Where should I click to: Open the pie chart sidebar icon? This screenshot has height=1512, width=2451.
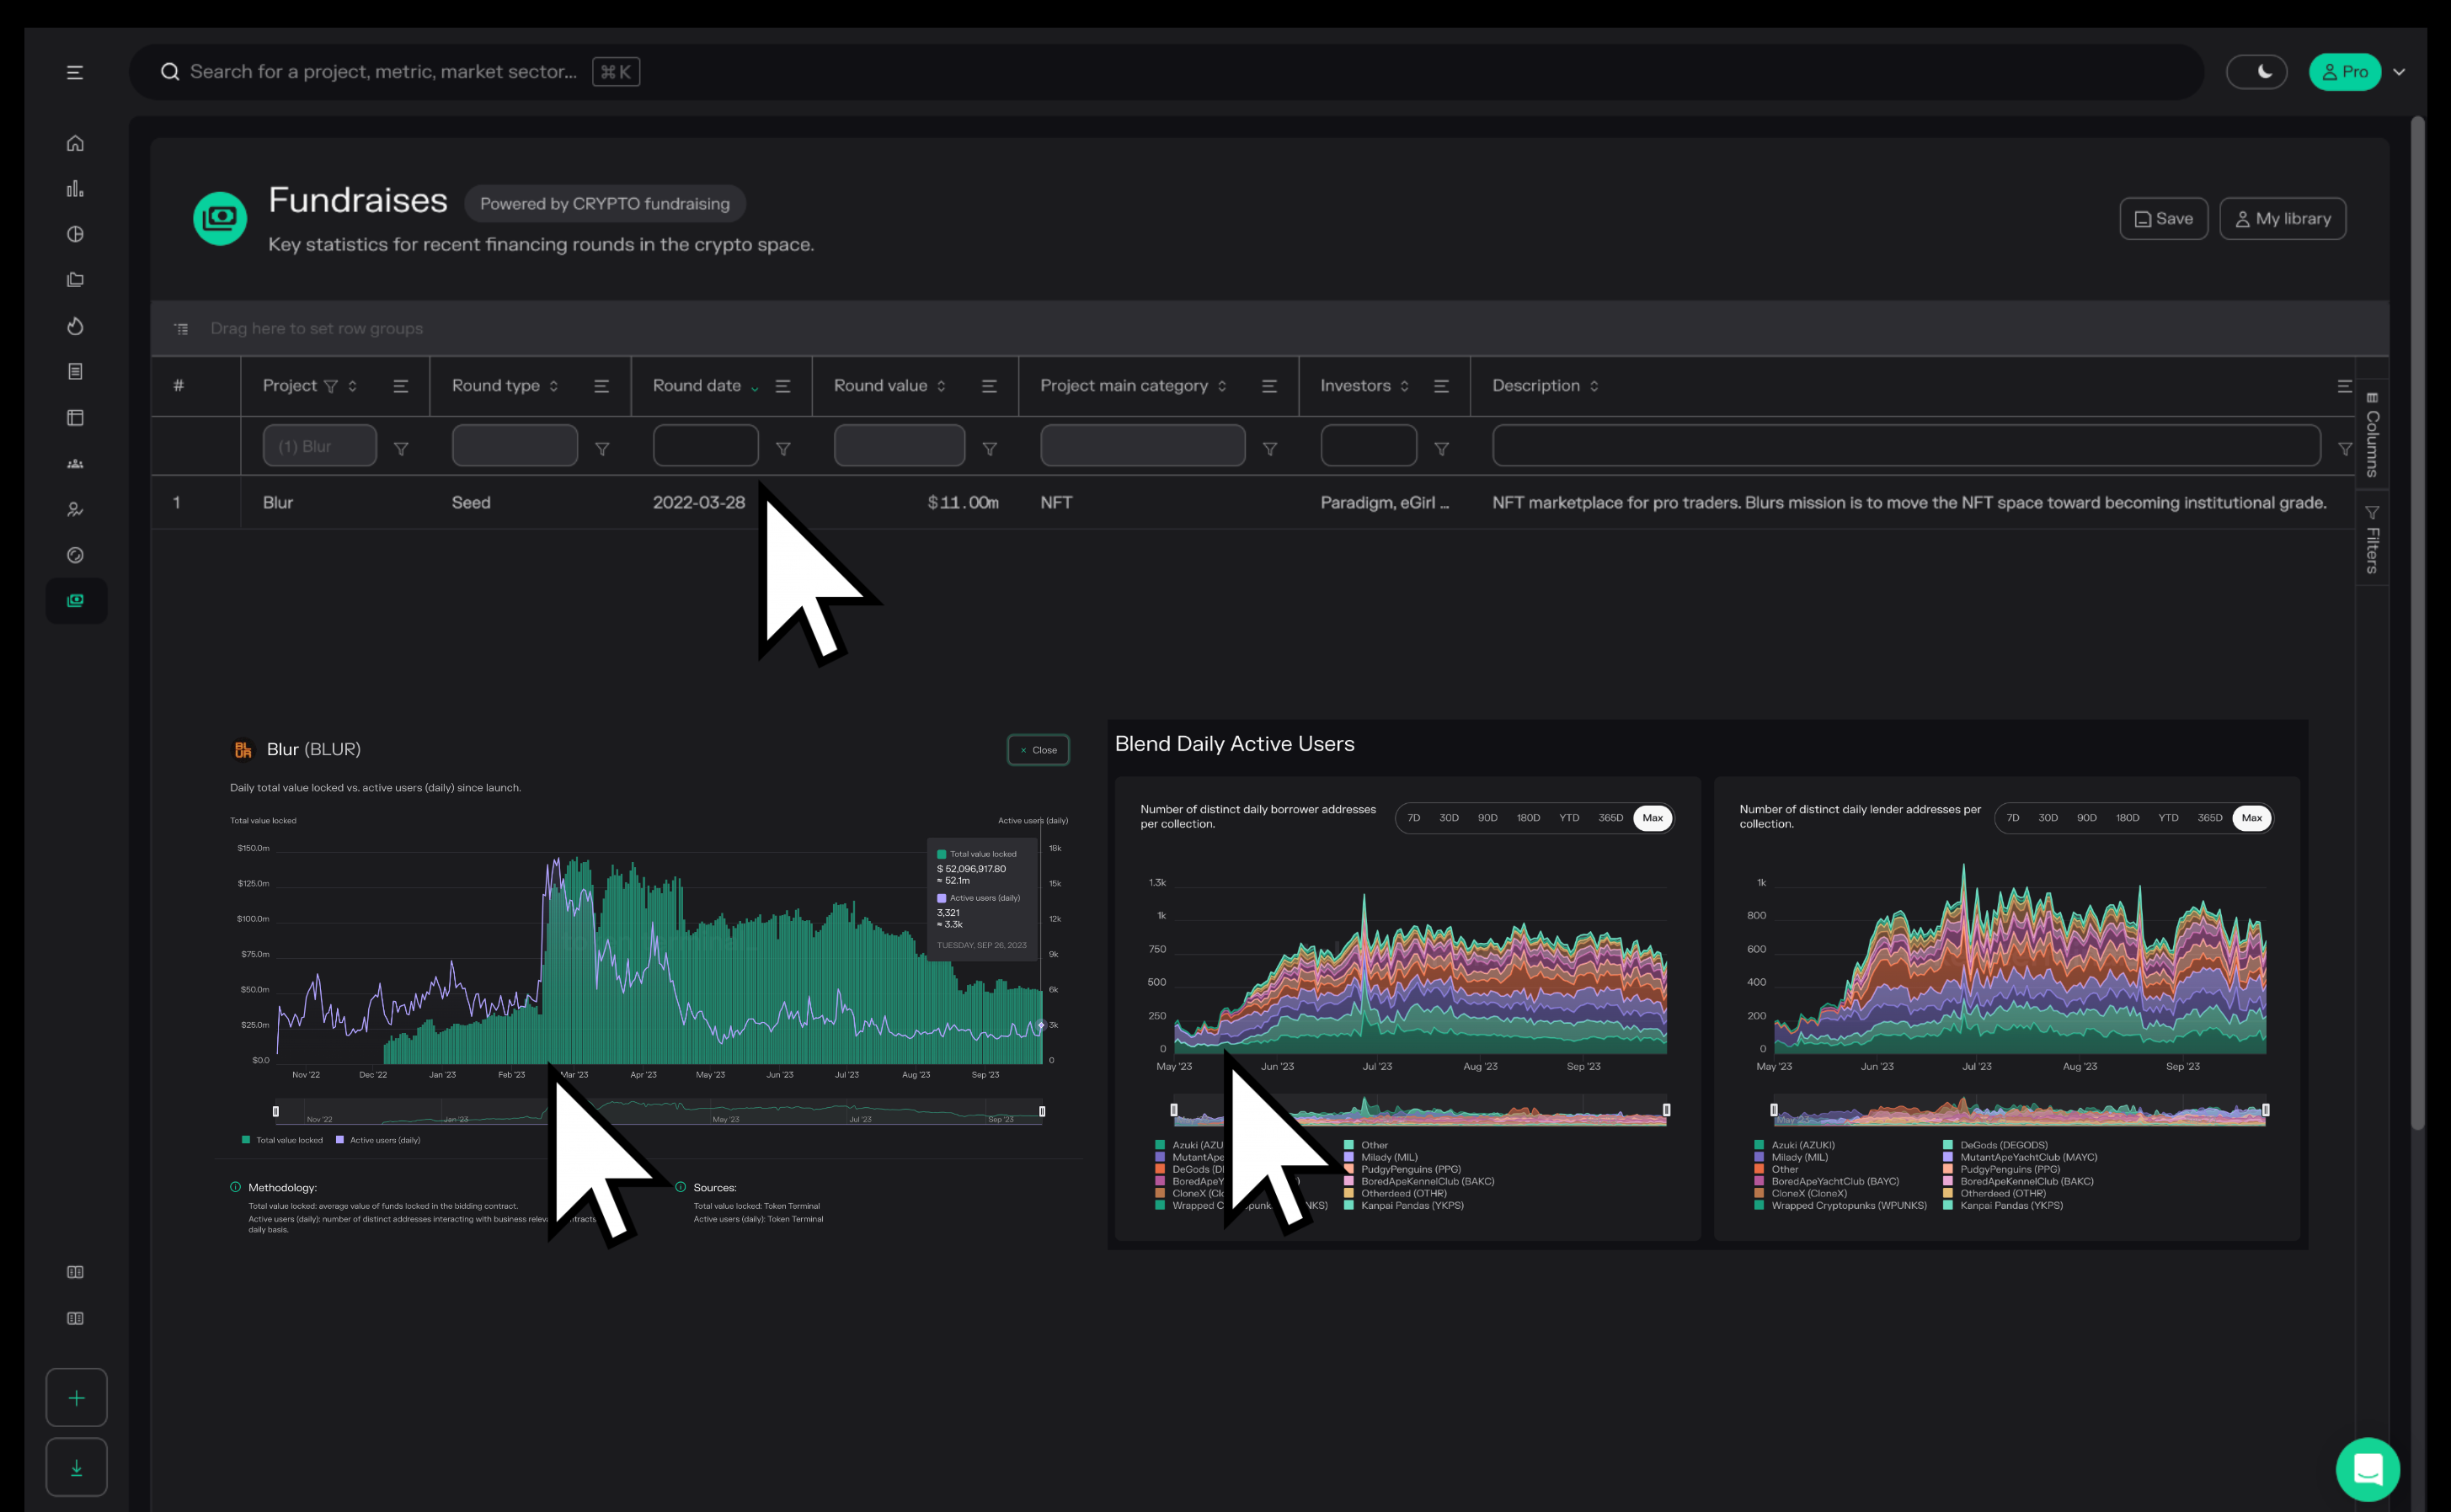tap(75, 234)
